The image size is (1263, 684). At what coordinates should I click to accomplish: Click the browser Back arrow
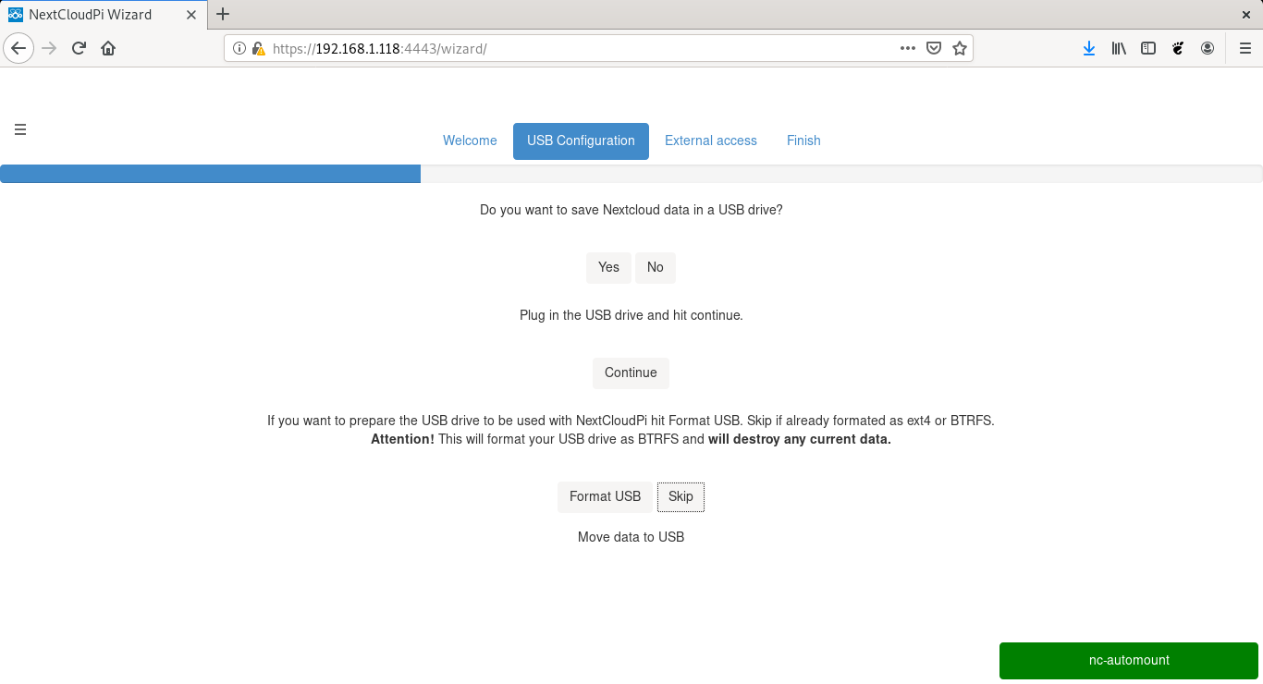(19, 48)
